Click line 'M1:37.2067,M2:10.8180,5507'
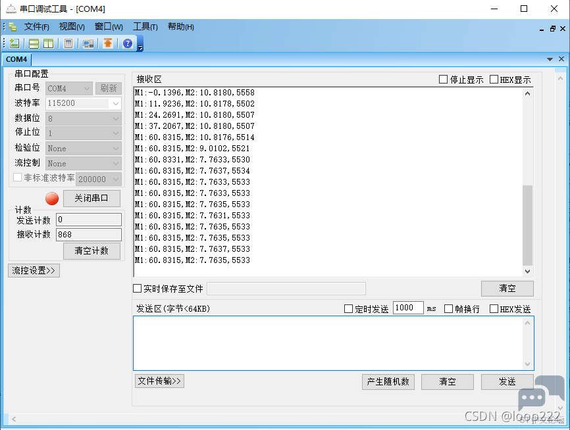The width and height of the screenshot is (570, 430). (x=194, y=126)
